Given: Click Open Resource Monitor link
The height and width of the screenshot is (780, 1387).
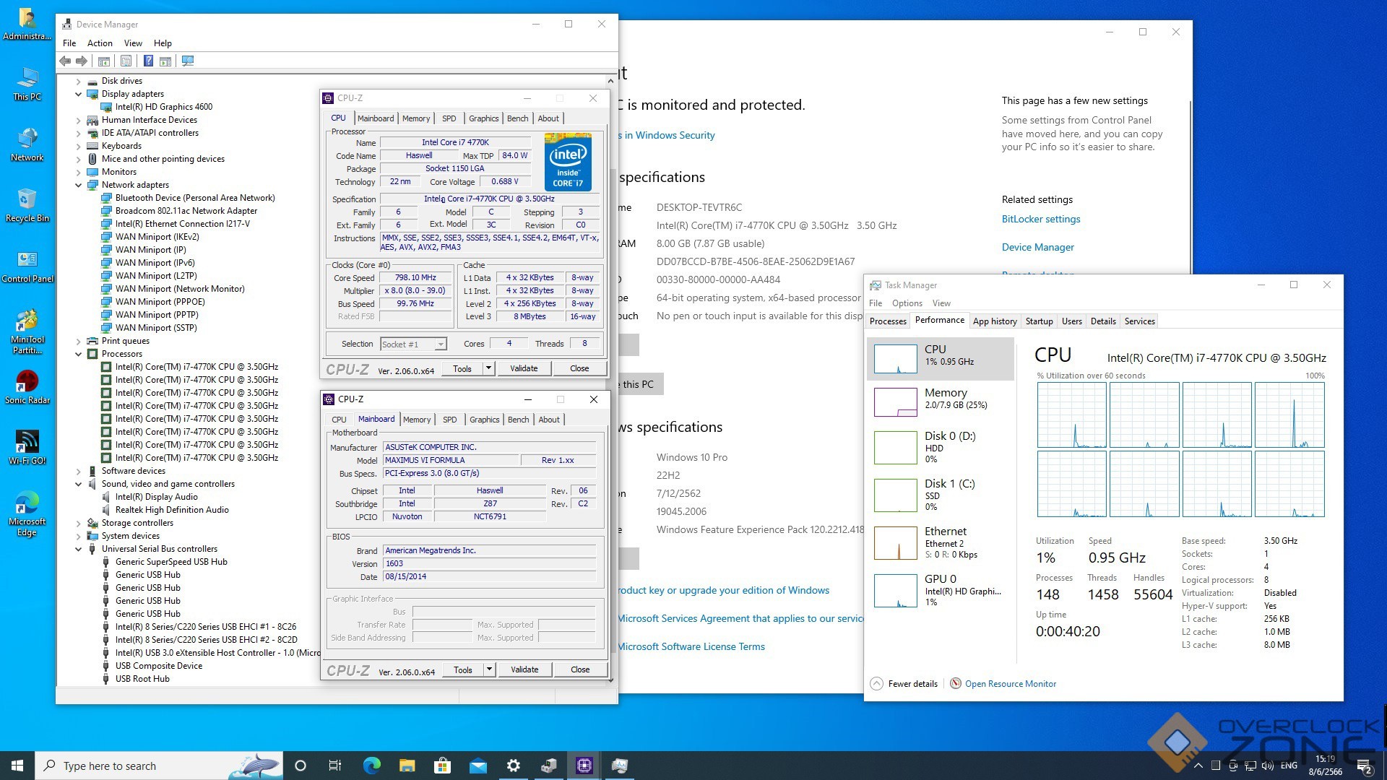Looking at the screenshot, I should (1010, 684).
